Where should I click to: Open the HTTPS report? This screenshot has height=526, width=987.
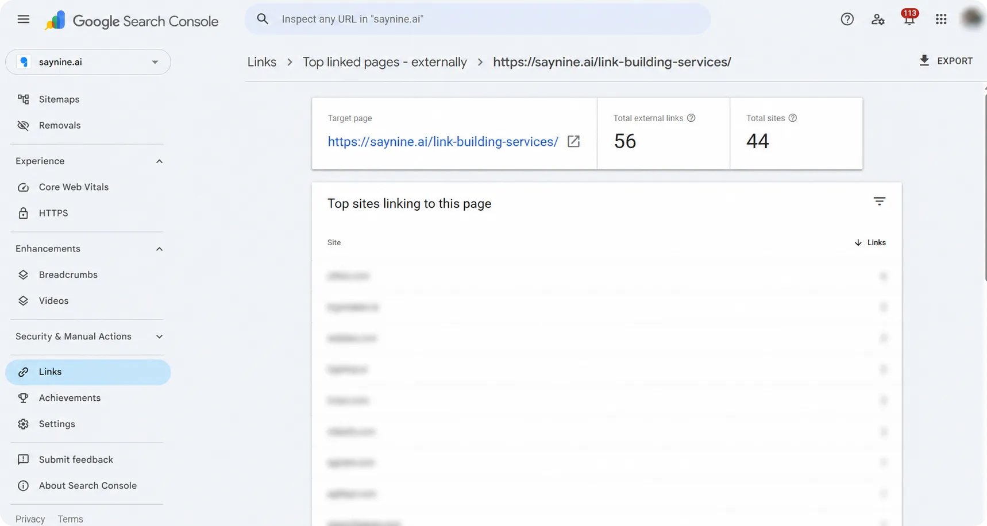[53, 213]
